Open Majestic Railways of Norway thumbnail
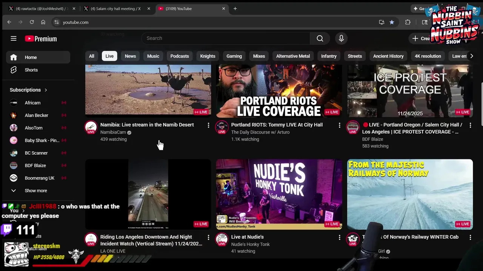Image resolution: width=483 pixels, height=271 pixels. 410,194
